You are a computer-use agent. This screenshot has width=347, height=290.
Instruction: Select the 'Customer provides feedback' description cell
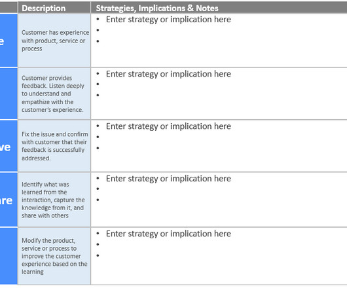coord(54,94)
